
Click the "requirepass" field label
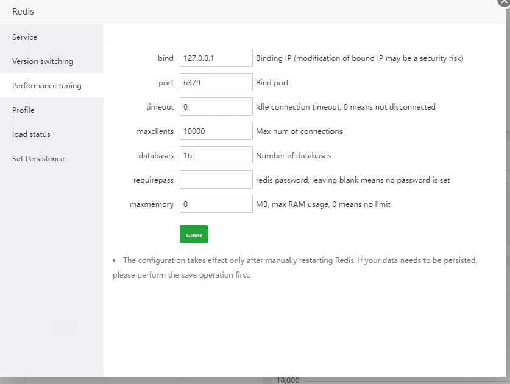click(154, 180)
